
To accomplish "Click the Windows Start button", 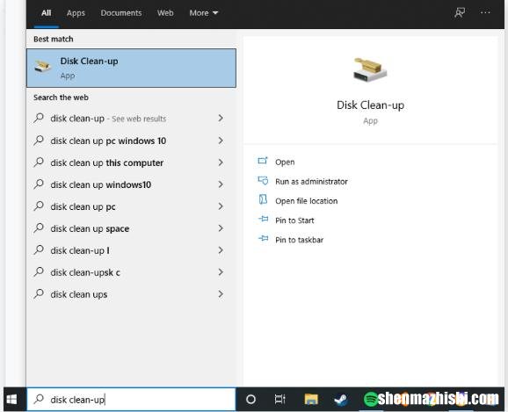I will tap(11, 400).
